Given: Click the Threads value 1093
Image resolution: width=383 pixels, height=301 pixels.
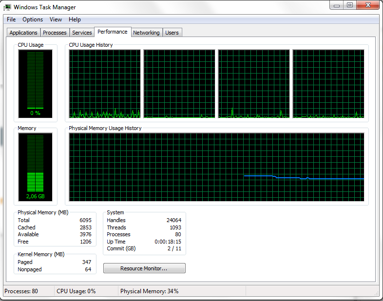Looking at the screenshot, I should 175,227.
